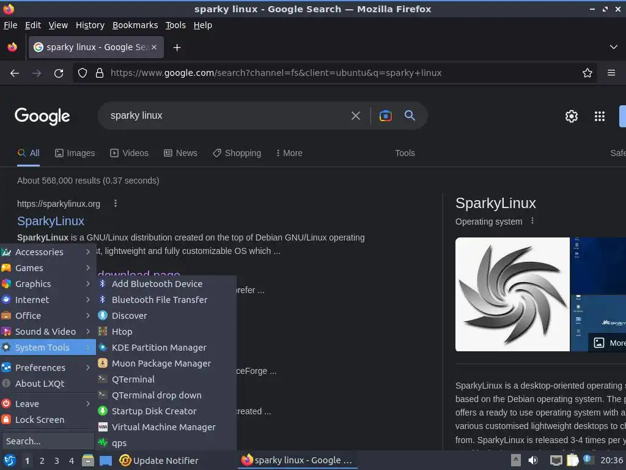Clear the Google search box
This screenshot has height=470, width=626.
coord(355,116)
